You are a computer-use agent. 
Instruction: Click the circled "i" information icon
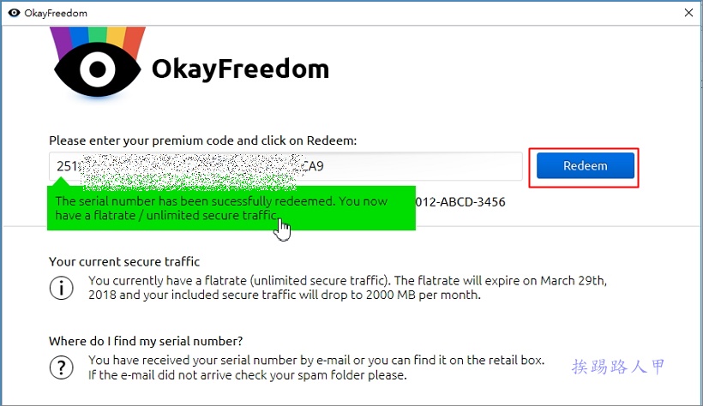(x=62, y=288)
